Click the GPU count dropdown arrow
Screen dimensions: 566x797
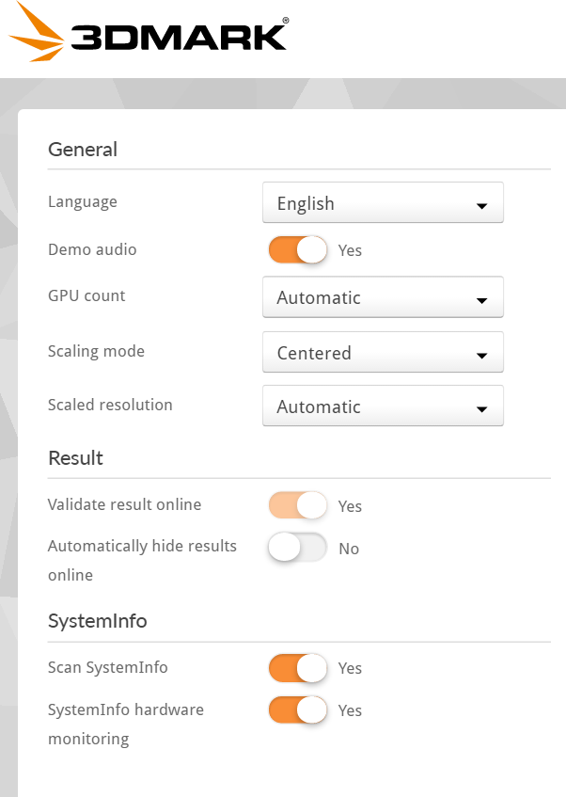[x=481, y=300]
